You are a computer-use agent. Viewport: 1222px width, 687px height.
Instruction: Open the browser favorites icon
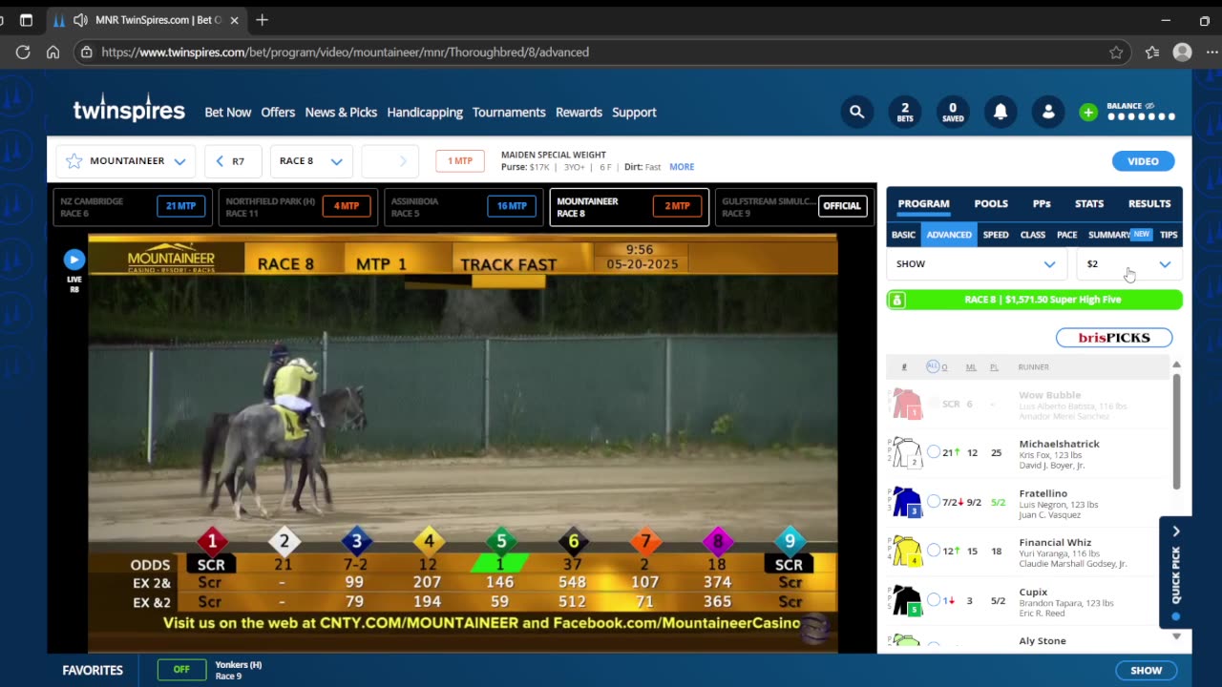1152,52
